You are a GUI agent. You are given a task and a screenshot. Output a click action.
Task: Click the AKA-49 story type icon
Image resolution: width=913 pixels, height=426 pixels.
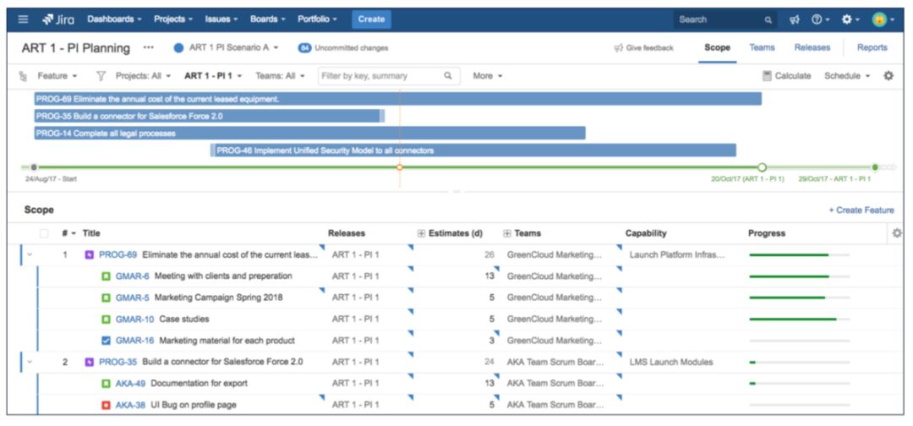tap(106, 384)
